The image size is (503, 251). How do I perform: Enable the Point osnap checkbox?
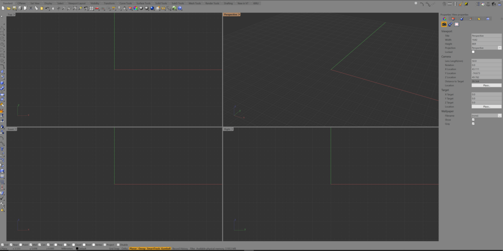point(21,244)
